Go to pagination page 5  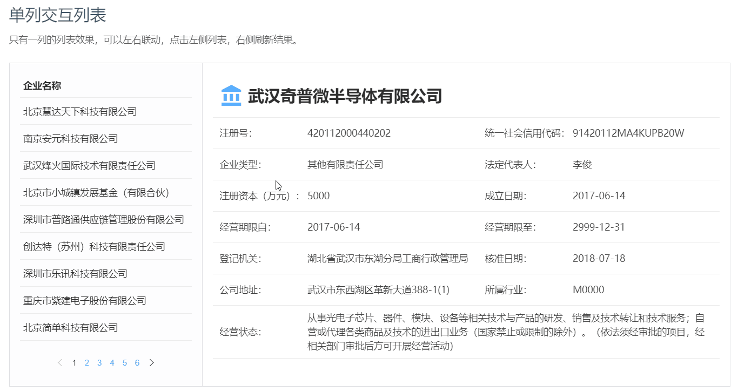pos(125,362)
